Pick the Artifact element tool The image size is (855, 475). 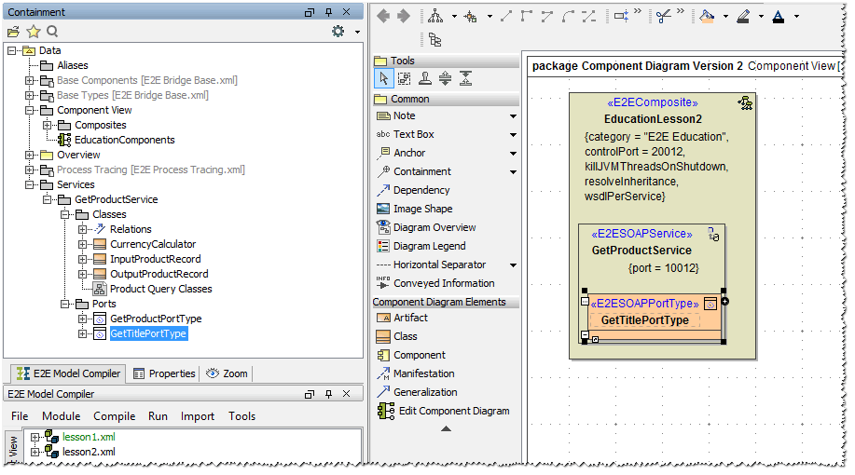pos(410,318)
